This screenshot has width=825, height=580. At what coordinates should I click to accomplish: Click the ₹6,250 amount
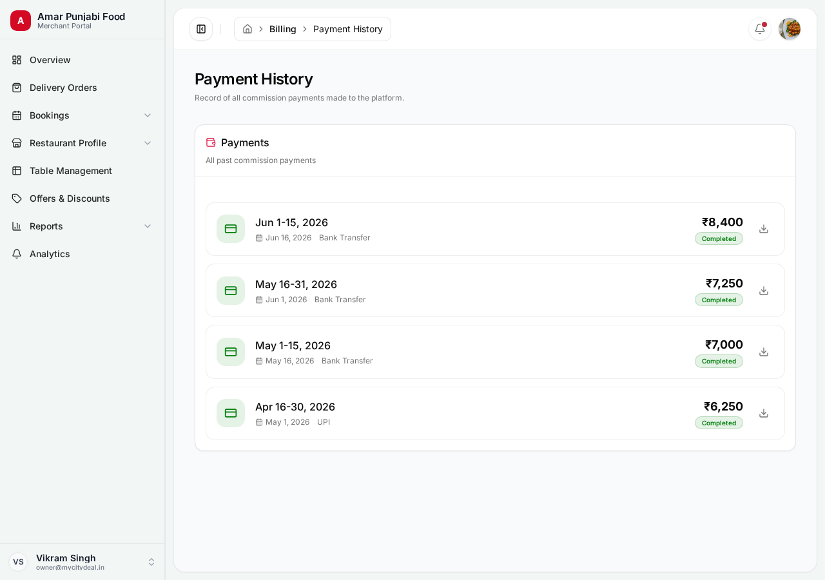click(x=723, y=407)
